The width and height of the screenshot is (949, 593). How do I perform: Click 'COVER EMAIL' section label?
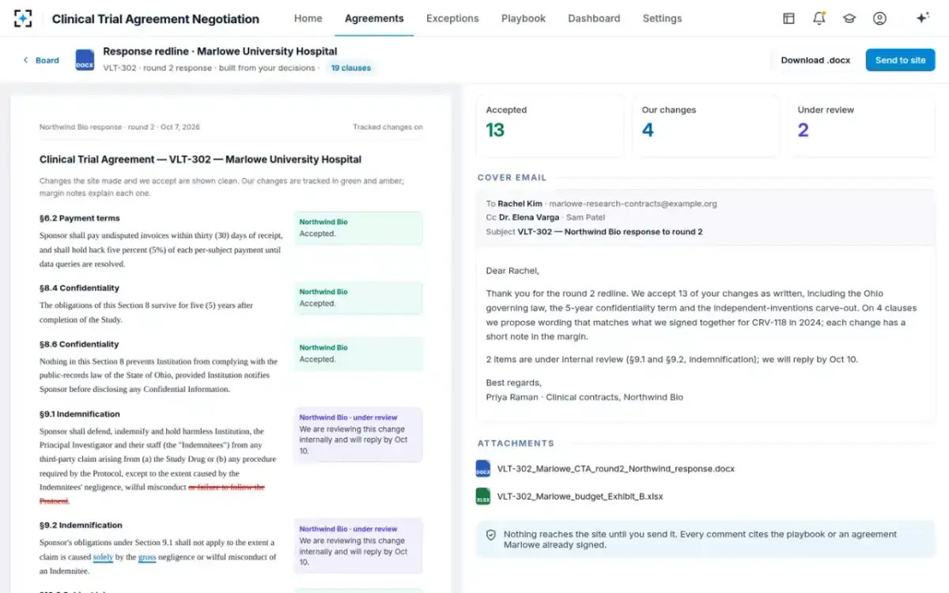512,178
